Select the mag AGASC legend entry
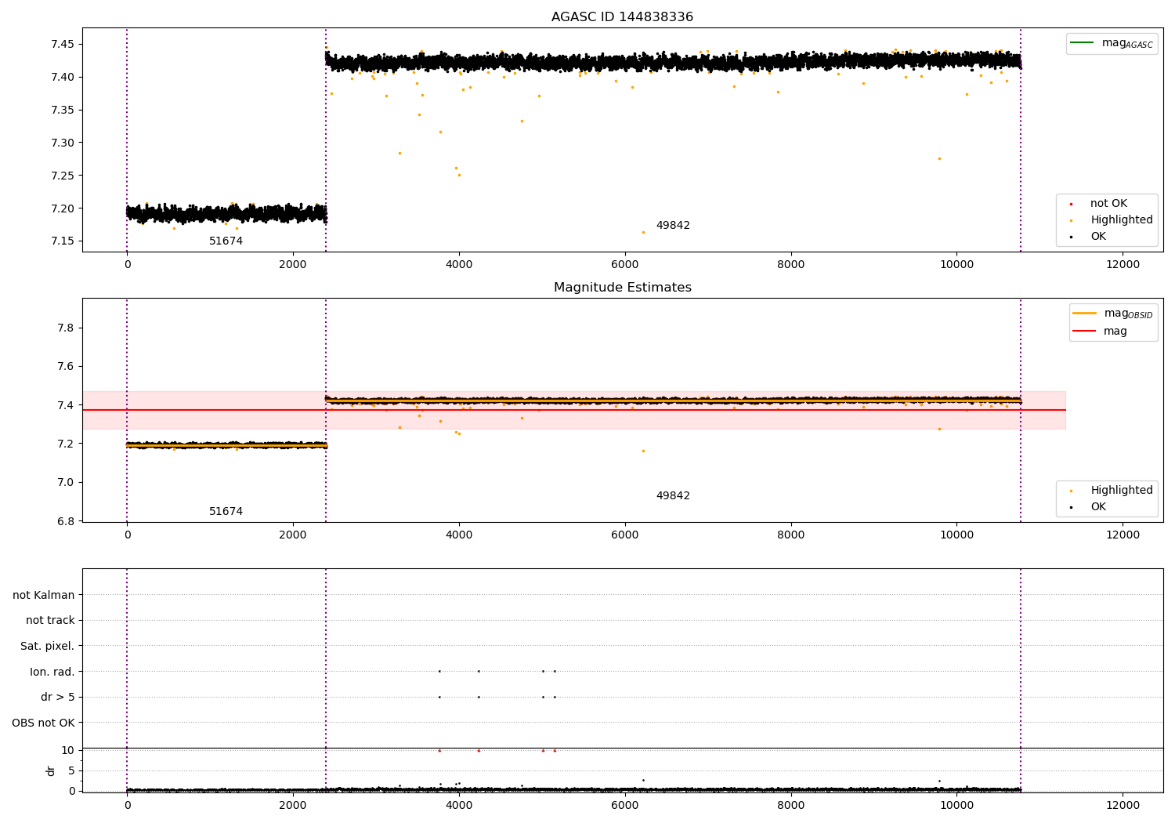 (x=1112, y=43)
